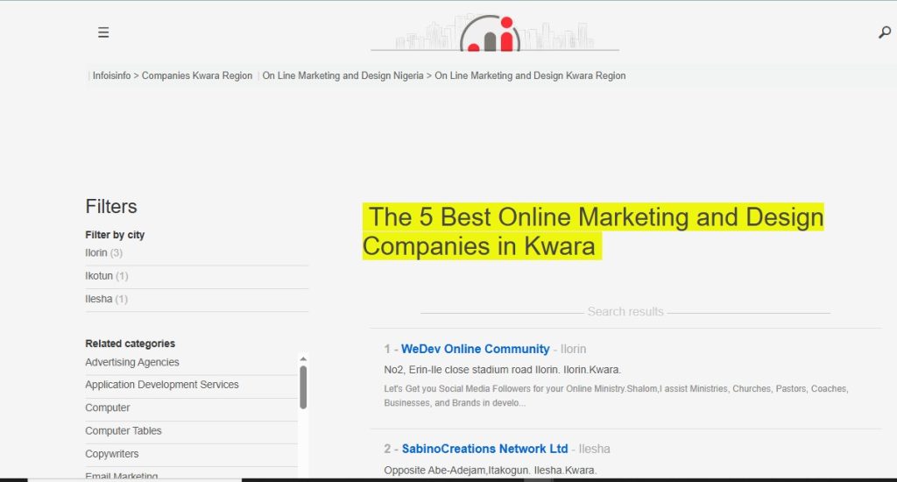The width and height of the screenshot is (897, 482).
Task: Click the 'Filters' sidebar heading
Action: [x=111, y=207]
